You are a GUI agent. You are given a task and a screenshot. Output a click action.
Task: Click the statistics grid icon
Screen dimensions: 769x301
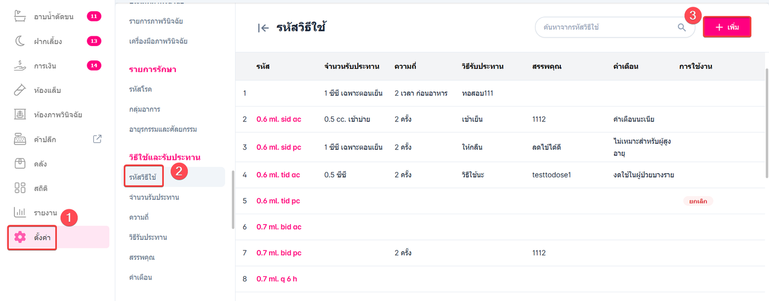[20, 188]
